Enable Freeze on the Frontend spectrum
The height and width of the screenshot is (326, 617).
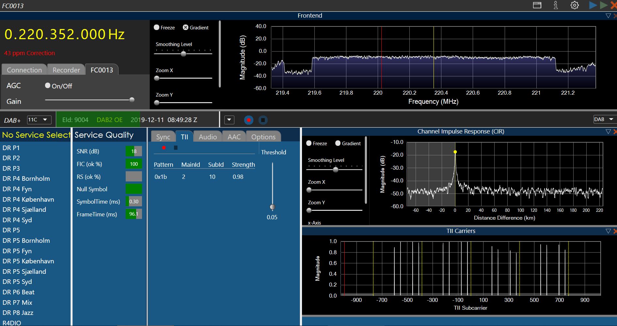pyautogui.click(x=157, y=27)
